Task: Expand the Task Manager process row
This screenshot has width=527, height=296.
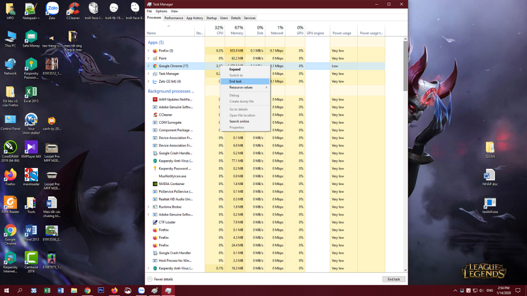Action: click(149, 74)
